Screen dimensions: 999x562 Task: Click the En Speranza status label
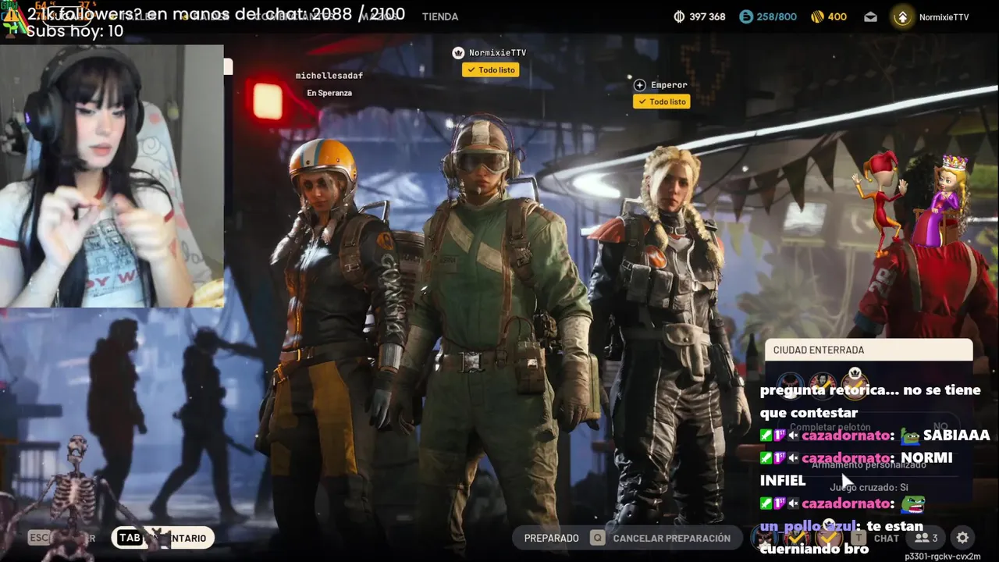tap(329, 93)
